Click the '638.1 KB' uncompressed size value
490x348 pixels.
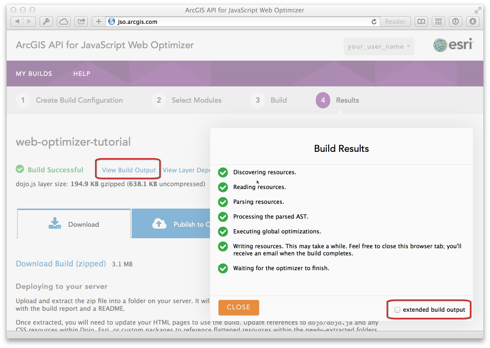[143, 184]
